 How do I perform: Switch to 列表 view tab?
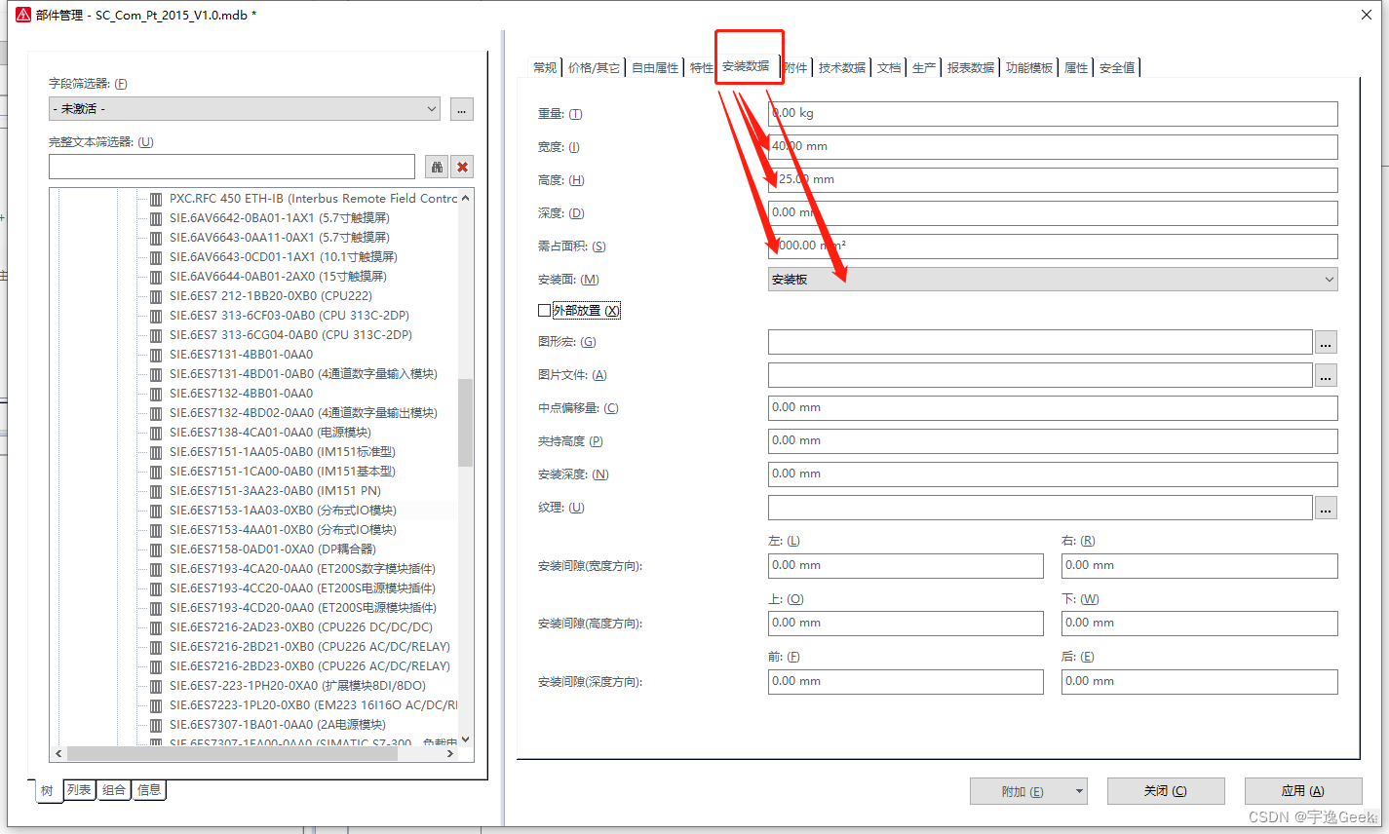pos(79,790)
